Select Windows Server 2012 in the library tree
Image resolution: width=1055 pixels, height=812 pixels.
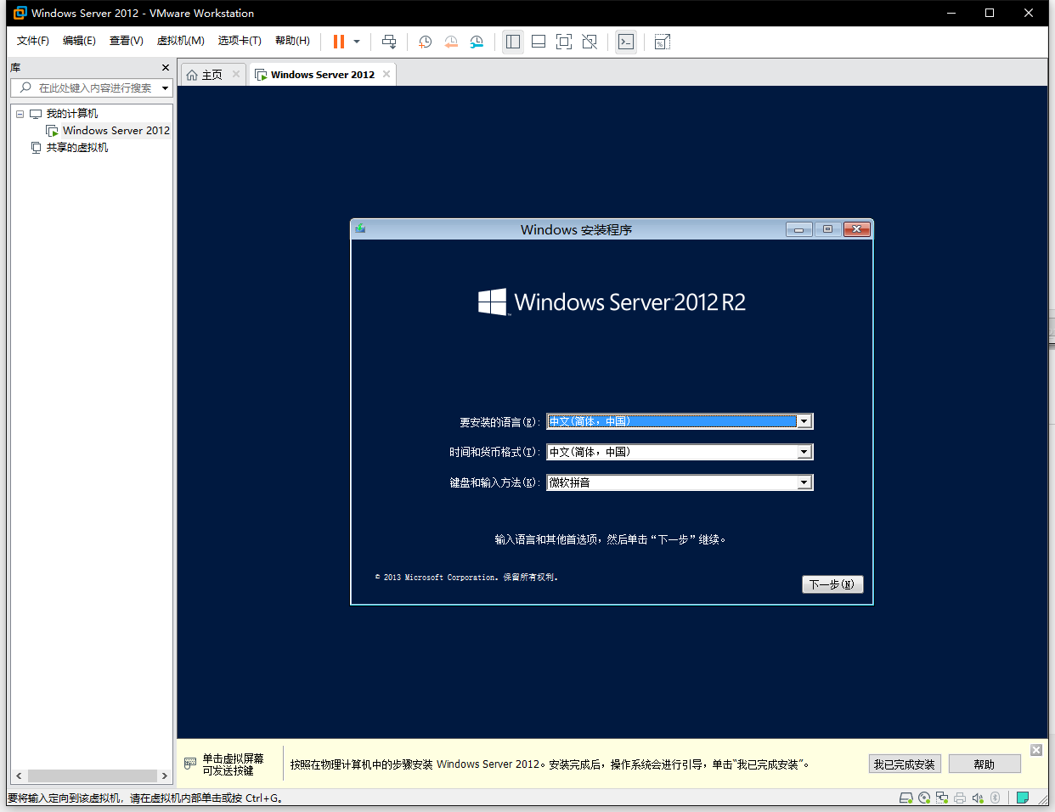(x=115, y=130)
